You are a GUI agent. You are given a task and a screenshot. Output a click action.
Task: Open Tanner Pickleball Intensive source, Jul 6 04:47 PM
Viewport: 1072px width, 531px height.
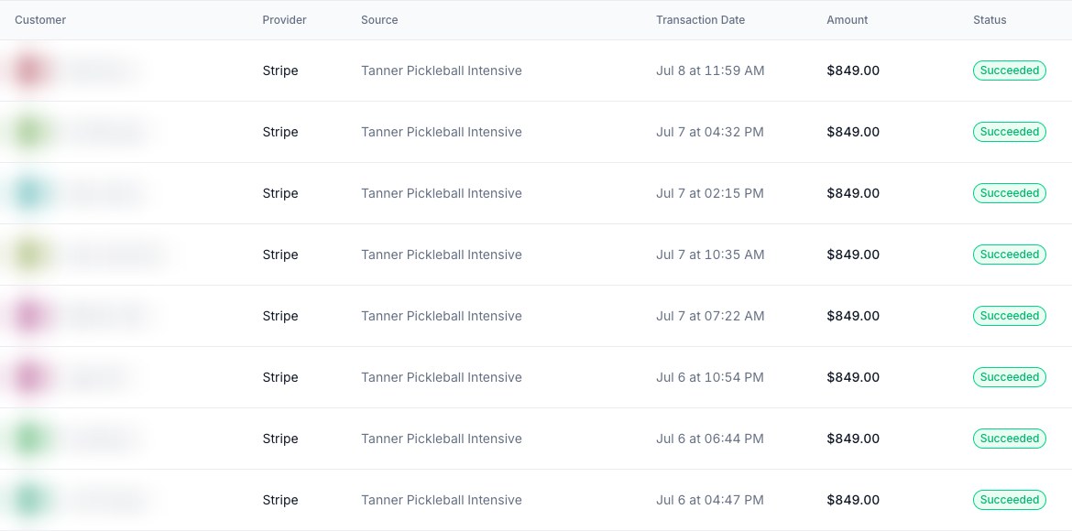[441, 500]
